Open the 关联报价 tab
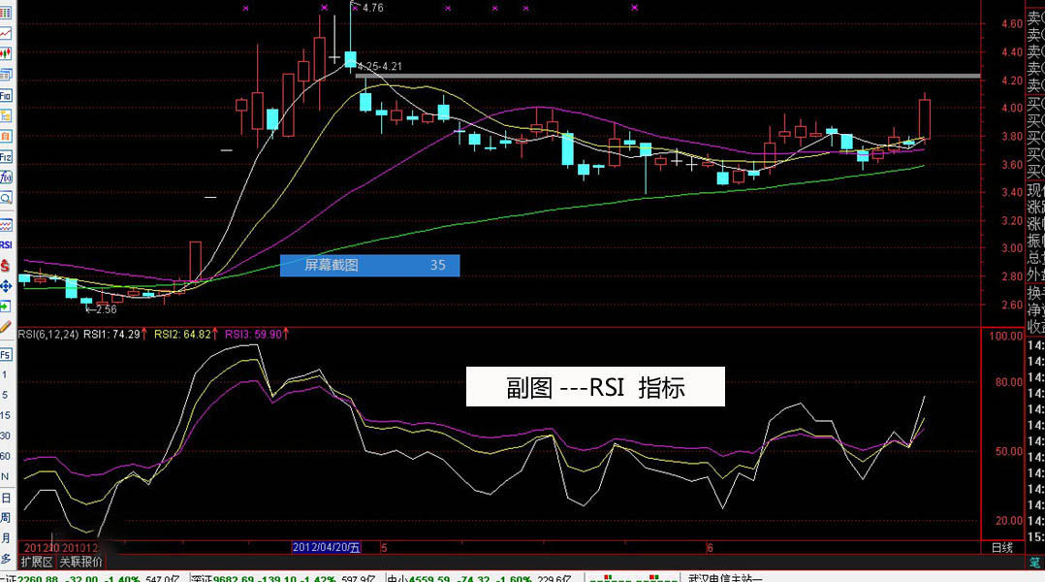 pyautogui.click(x=82, y=561)
